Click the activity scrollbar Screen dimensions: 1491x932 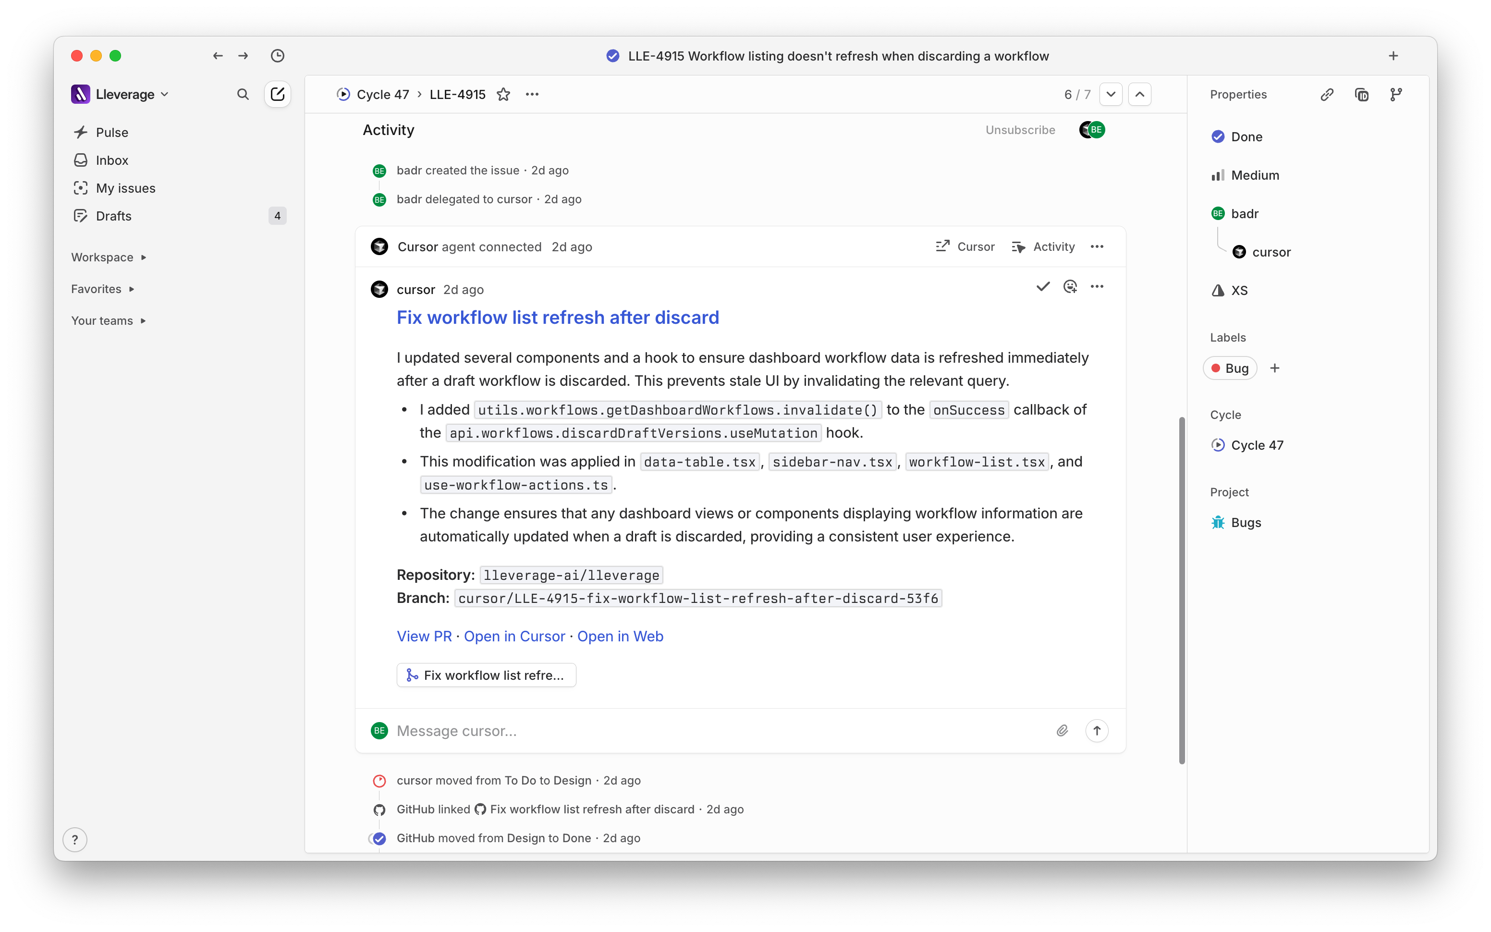pyautogui.click(x=1182, y=590)
